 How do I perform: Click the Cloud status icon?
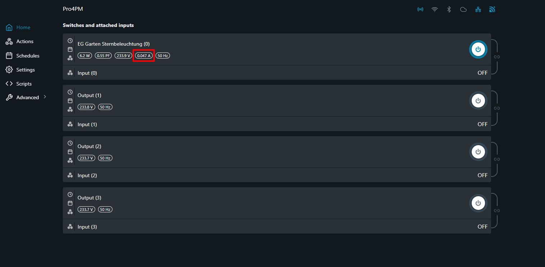point(463,9)
